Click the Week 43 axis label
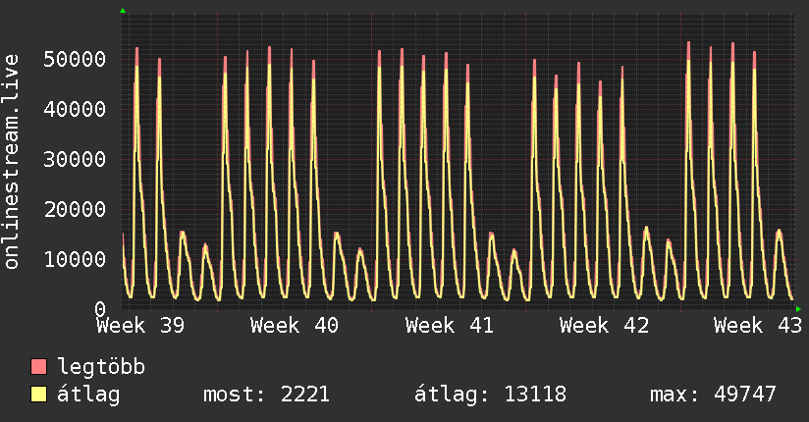 click(x=758, y=326)
